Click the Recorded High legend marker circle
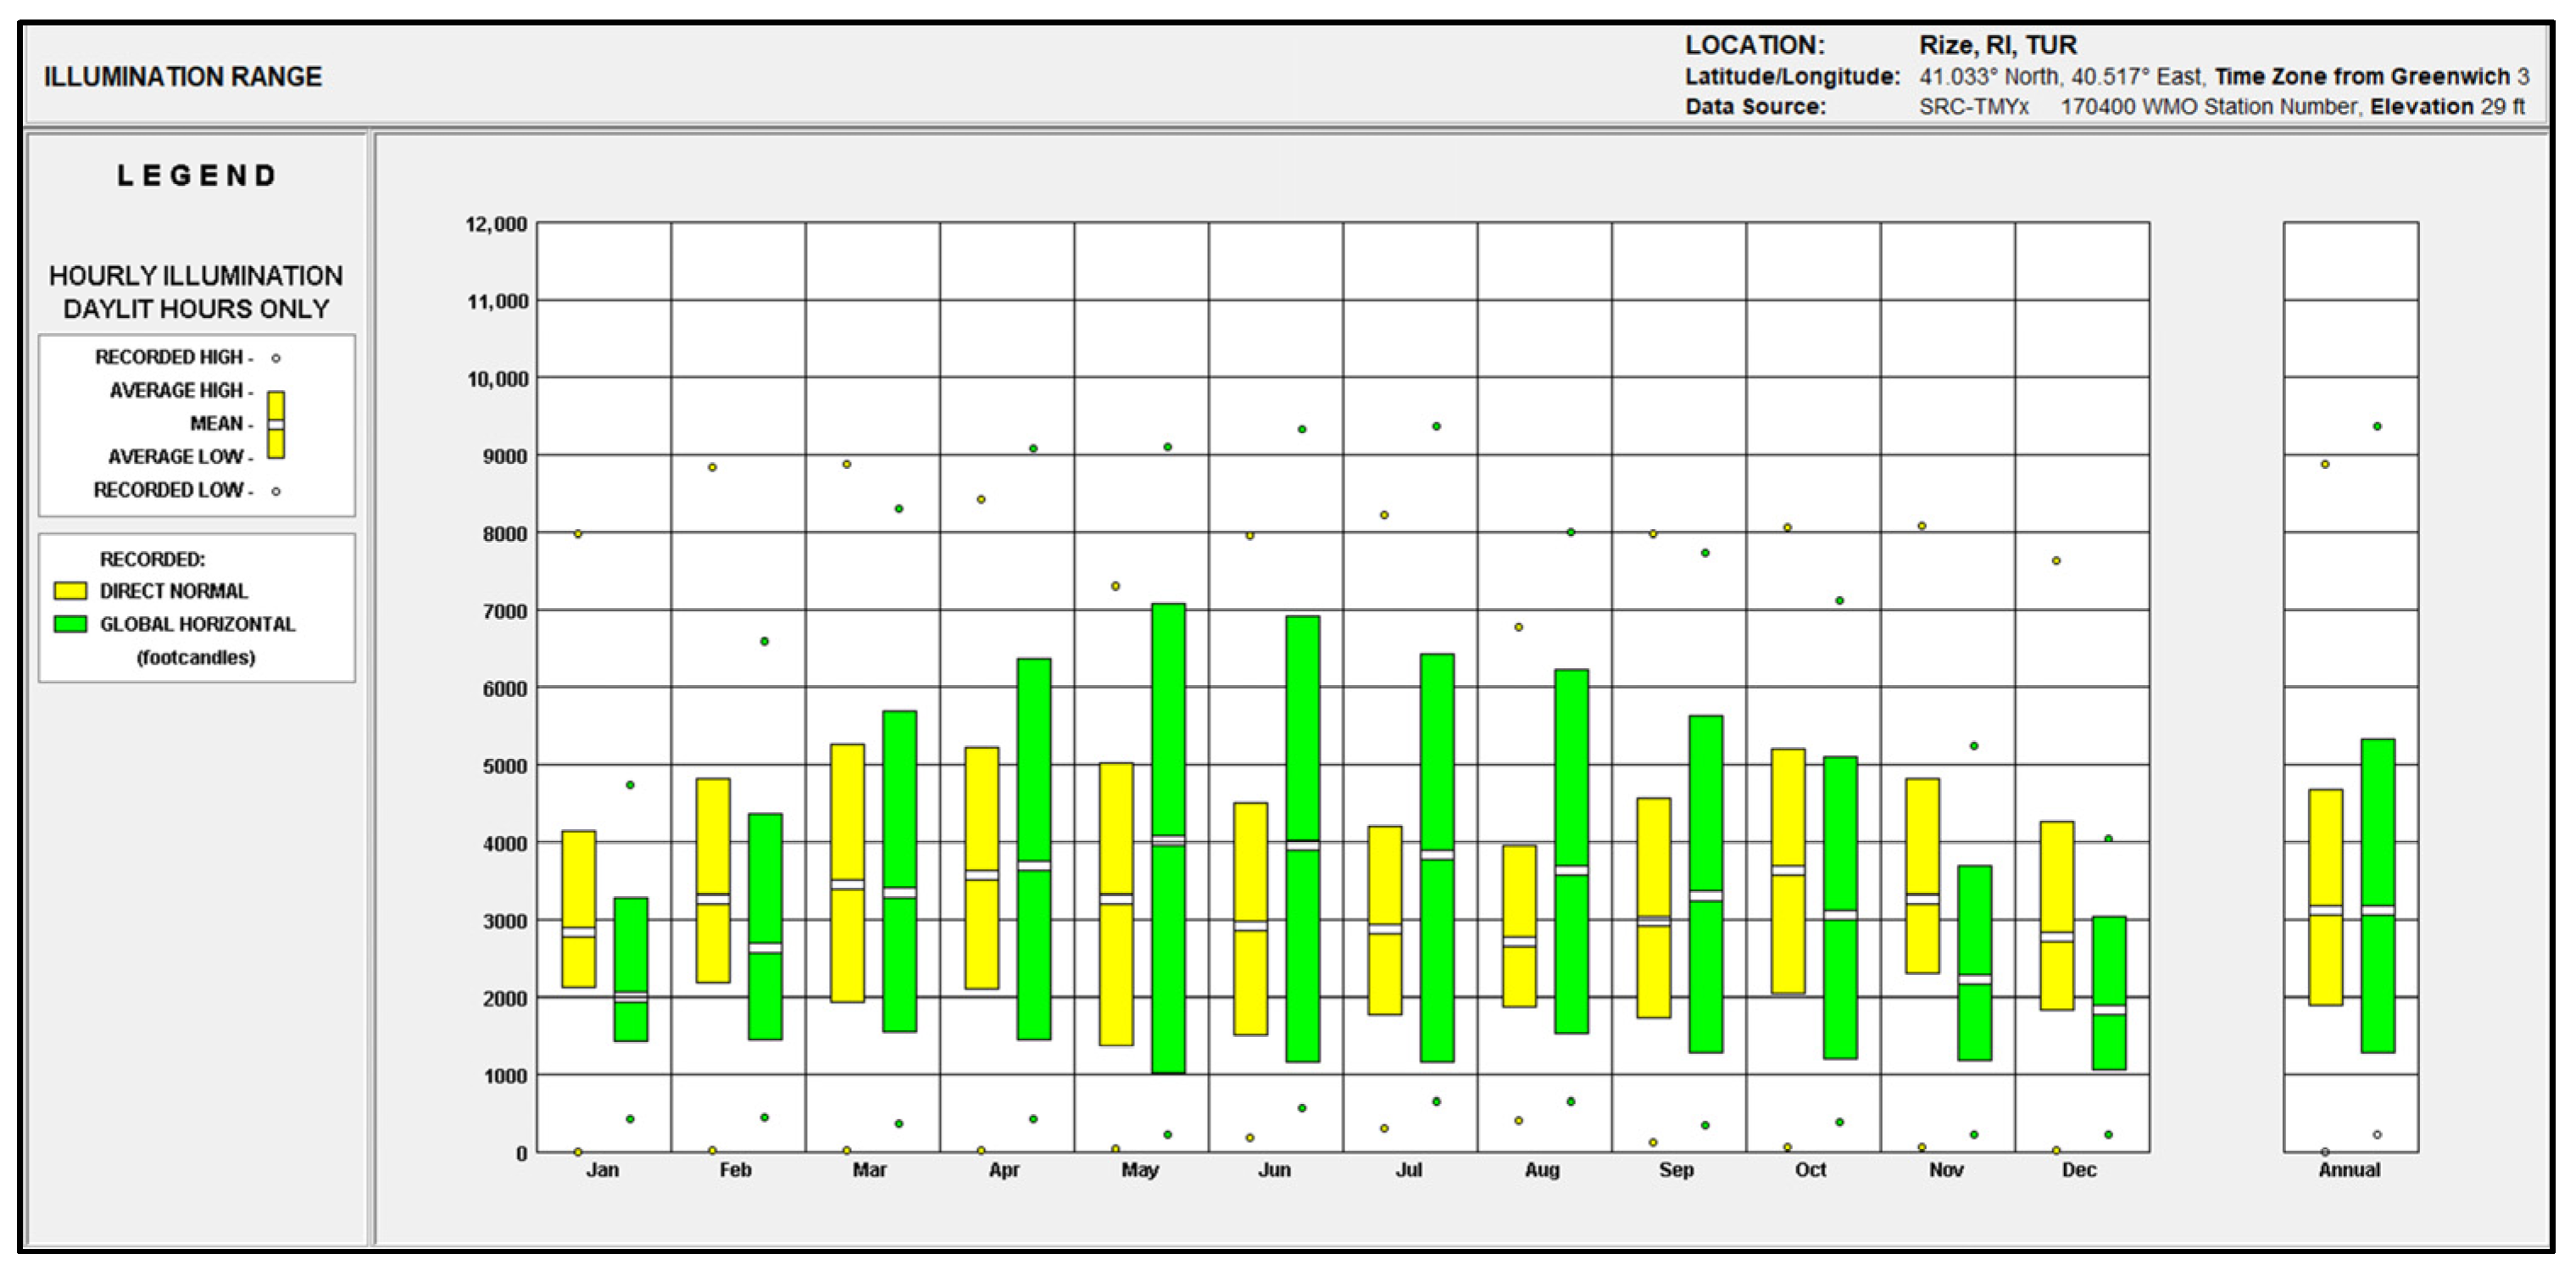This screenshot has height=1271, width=2576. (276, 358)
